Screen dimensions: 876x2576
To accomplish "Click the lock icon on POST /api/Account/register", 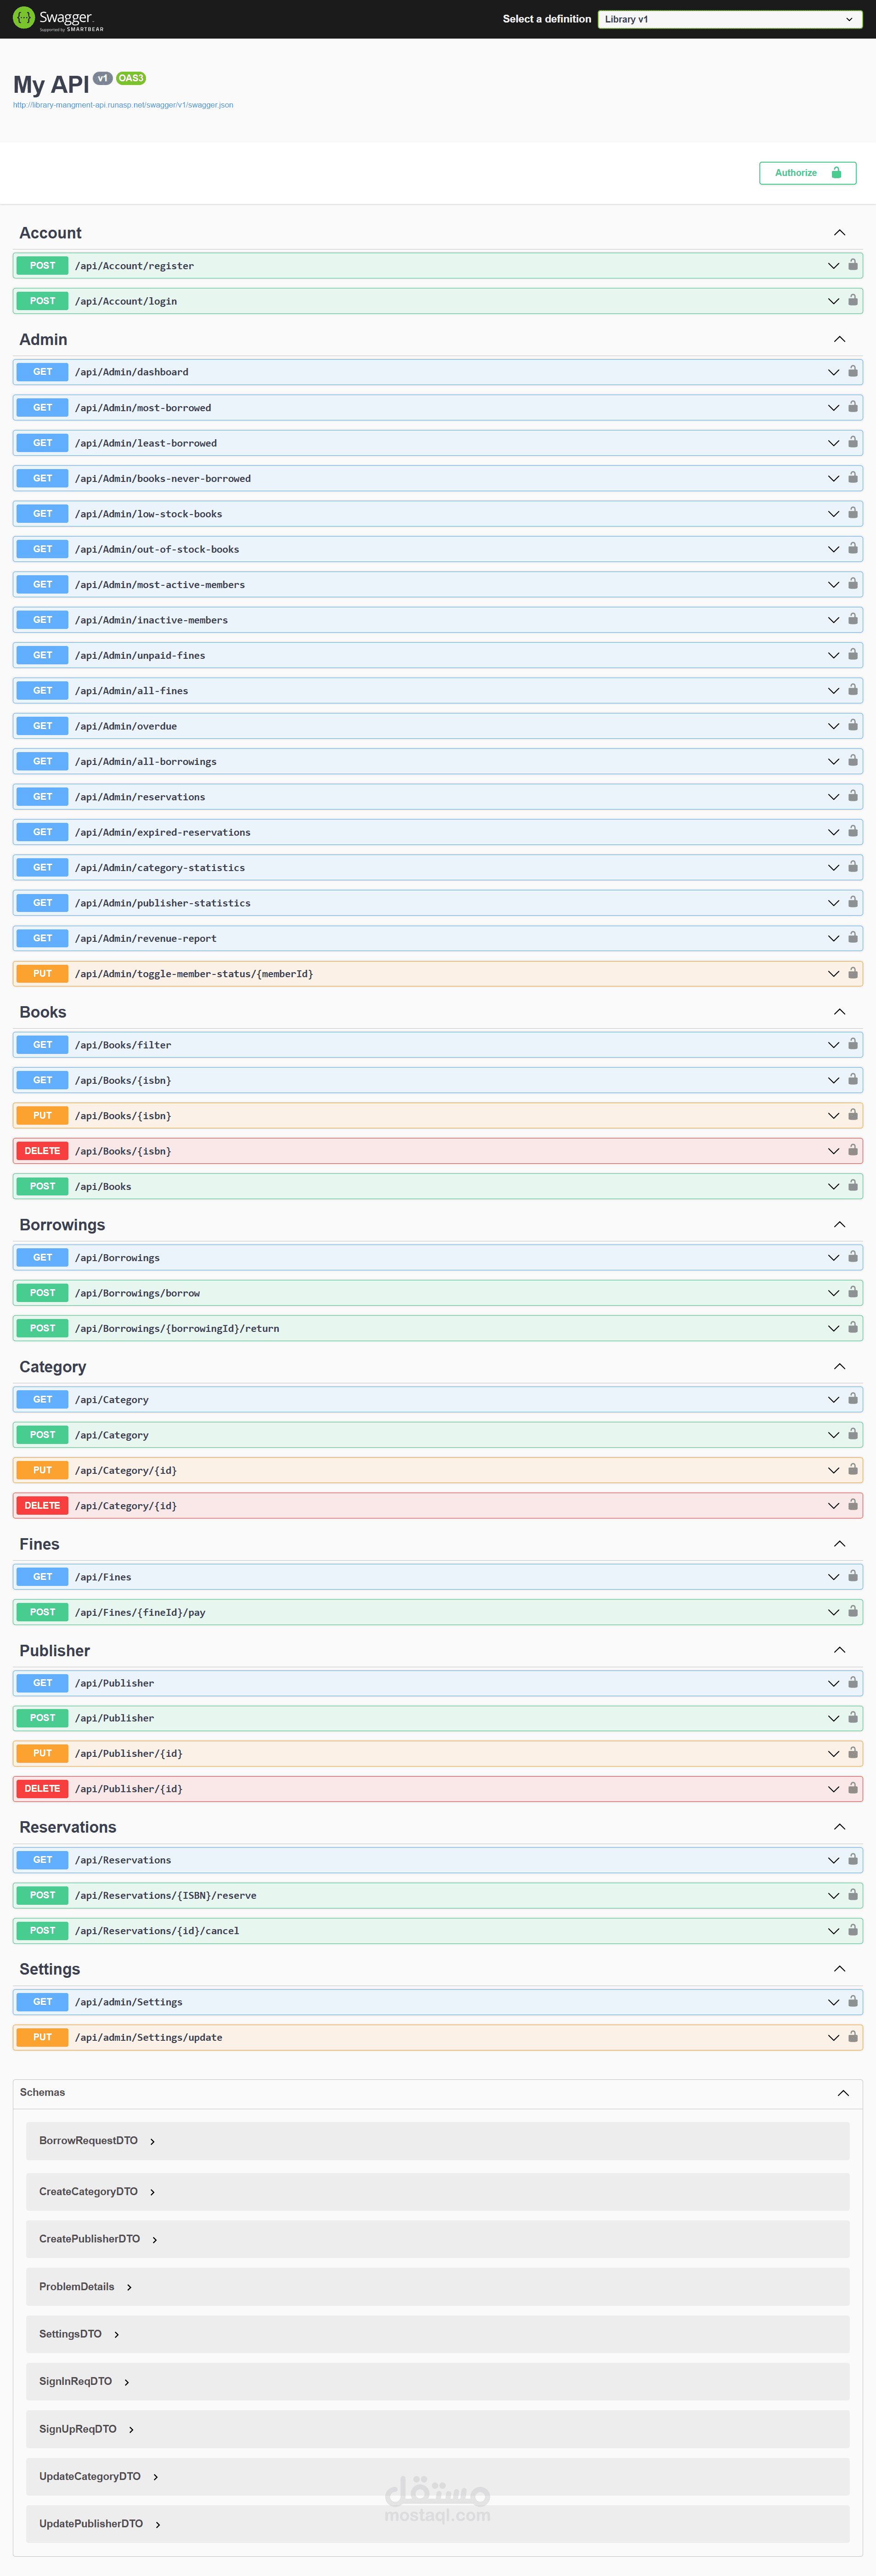I will (852, 265).
